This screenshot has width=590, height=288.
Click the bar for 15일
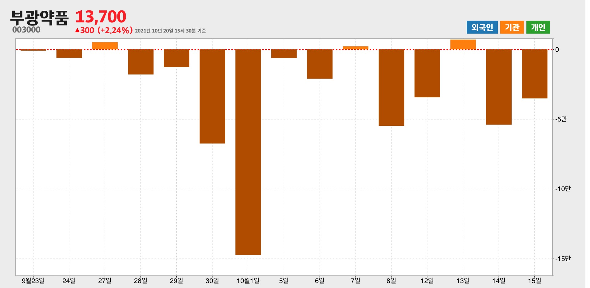[x=534, y=74]
